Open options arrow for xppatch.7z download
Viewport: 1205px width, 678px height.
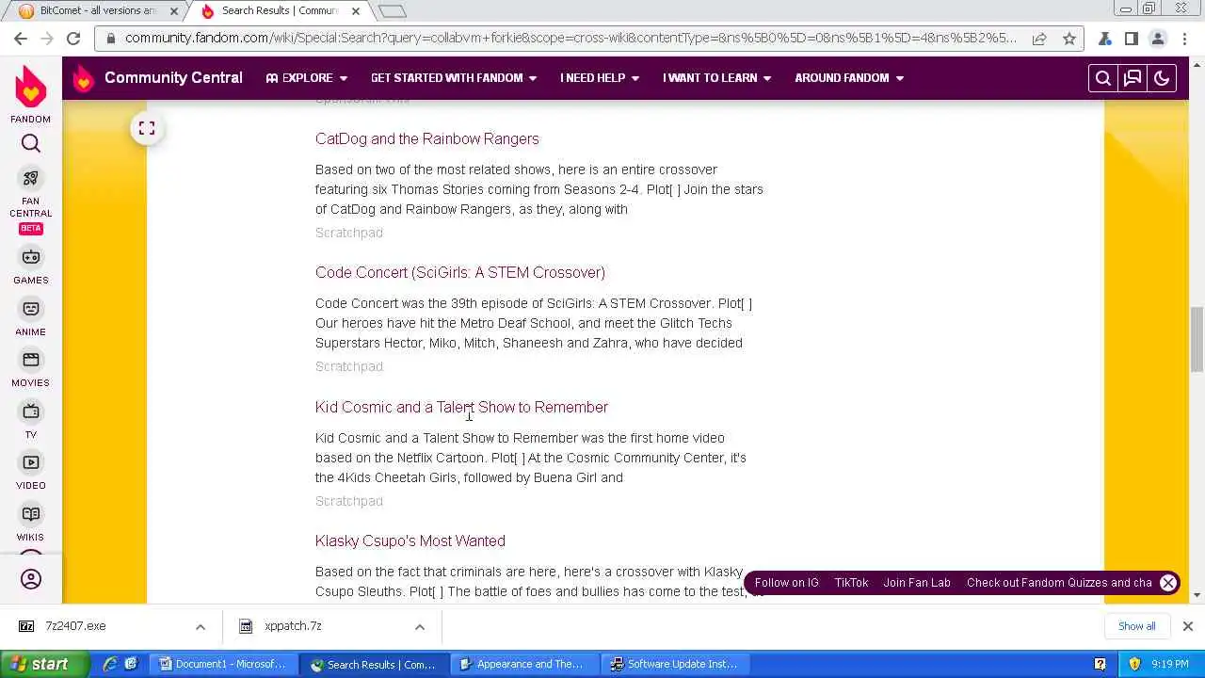coord(420,626)
